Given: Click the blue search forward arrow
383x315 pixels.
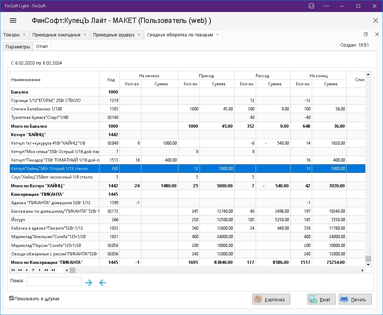Looking at the screenshot, I should pyautogui.click(x=89, y=283).
